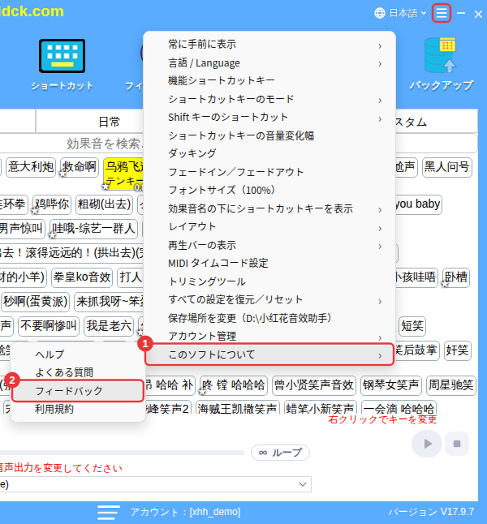Play the 咚 镗 哈哈哈 sound effect
This screenshot has height=524, width=487.
234,385
